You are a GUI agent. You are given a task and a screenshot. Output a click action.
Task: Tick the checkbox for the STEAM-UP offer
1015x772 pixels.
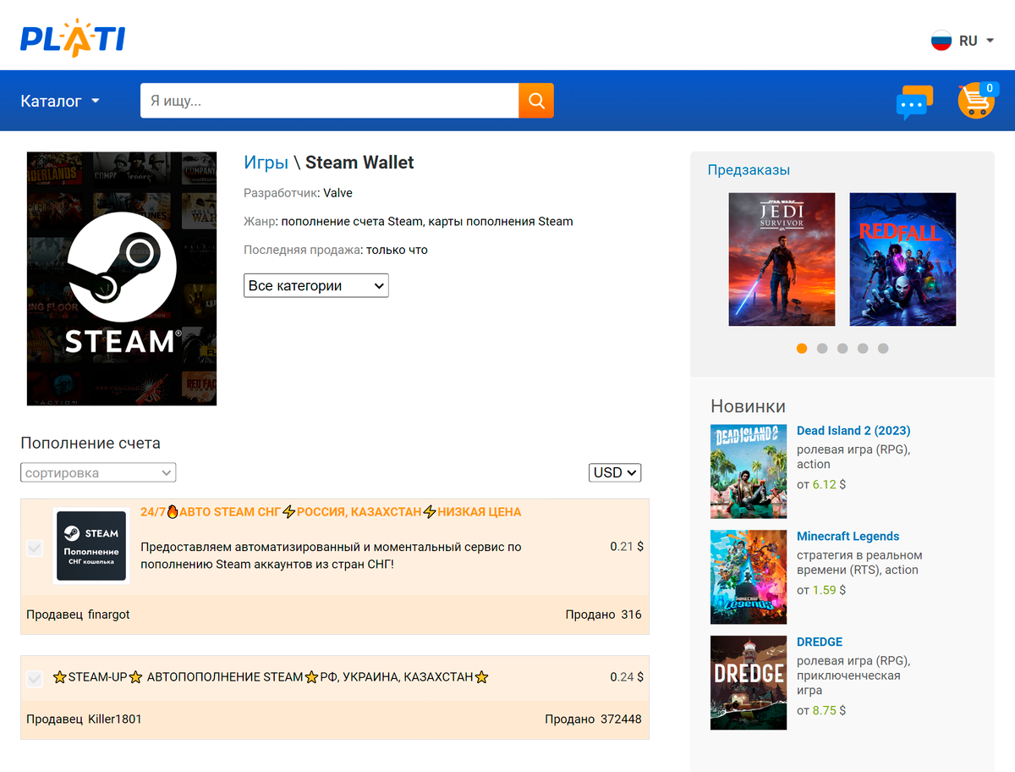35,678
